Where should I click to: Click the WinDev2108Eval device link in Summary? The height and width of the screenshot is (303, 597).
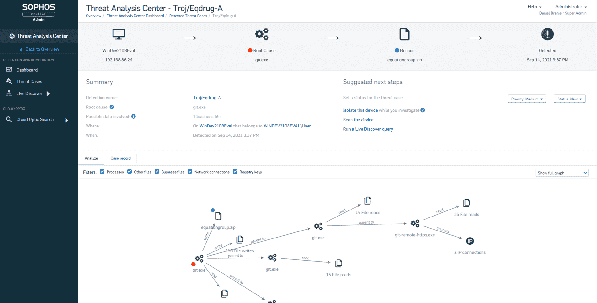[216, 126]
